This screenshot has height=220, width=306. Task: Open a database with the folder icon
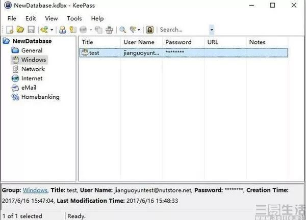pyautogui.click(x=20, y=30)
